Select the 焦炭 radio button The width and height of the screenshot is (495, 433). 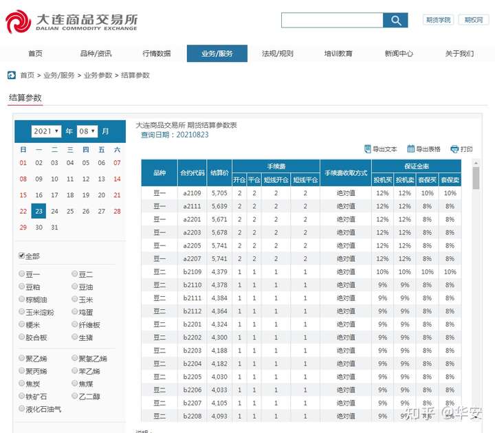pos(21,383)
